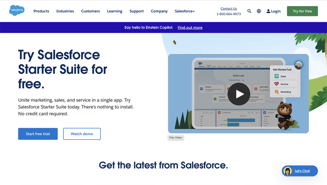
Task: Click the Marketing magnifying glass icon
Action: pos(277,92)
